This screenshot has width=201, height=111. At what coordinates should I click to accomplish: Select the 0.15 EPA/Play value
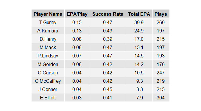77,22
